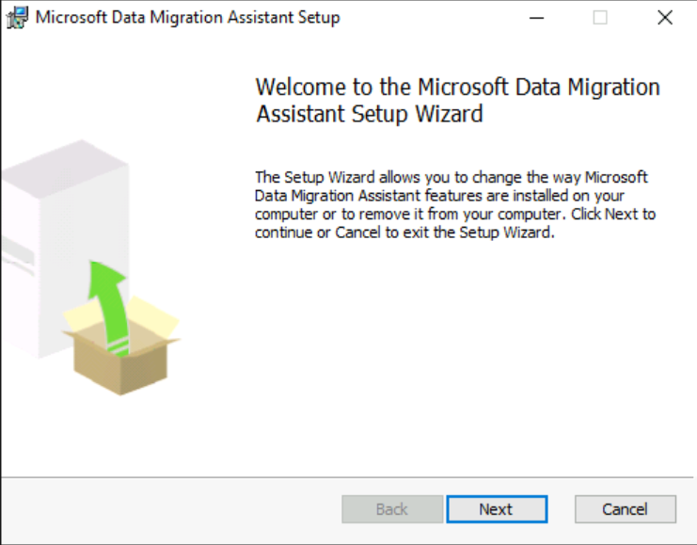Image resolution: width=697 pixels, height=545 pixels.
Task: Click the blank white area below the description
Action: coord(461,358)
